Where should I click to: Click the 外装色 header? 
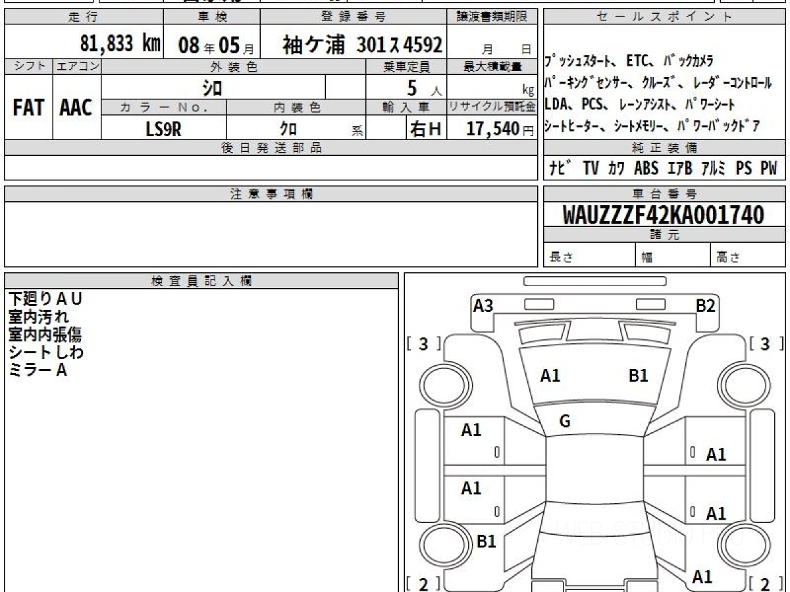234,66
